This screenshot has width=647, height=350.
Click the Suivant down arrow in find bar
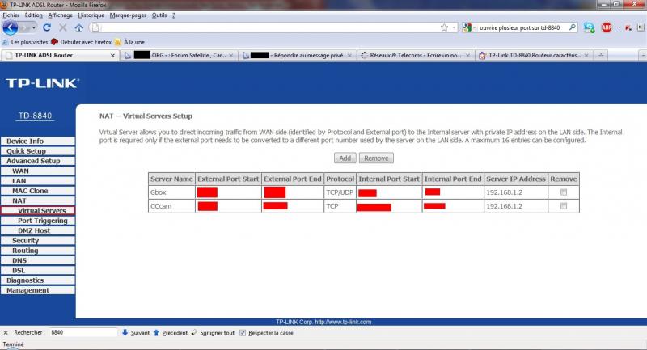pos(125,332)
